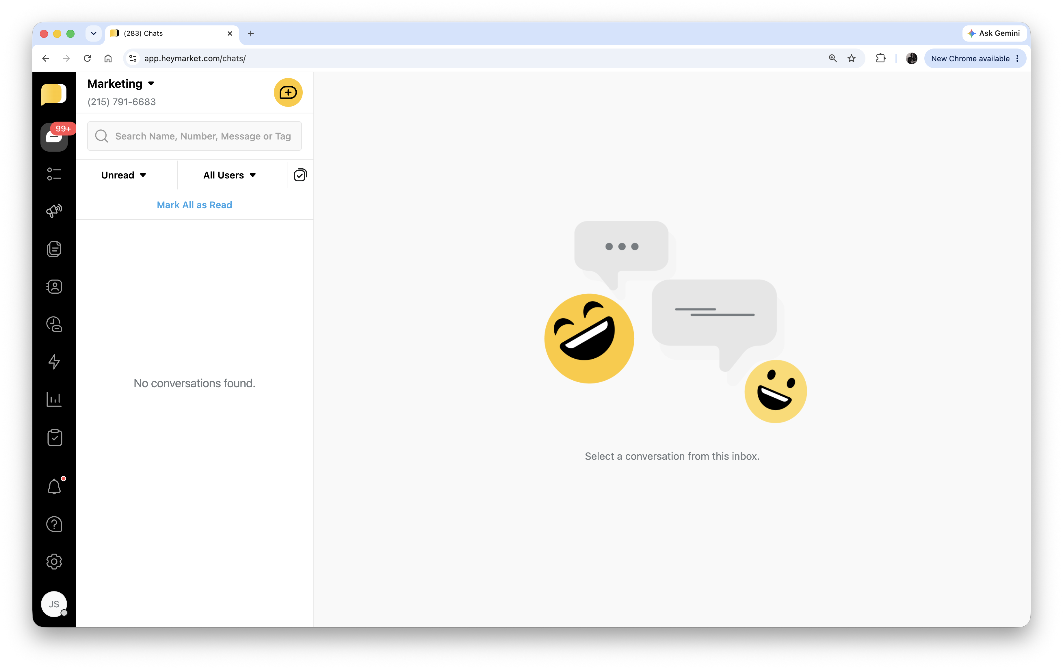
Task: Open the Ask Gemini button
Action: [x=994, y=33]
